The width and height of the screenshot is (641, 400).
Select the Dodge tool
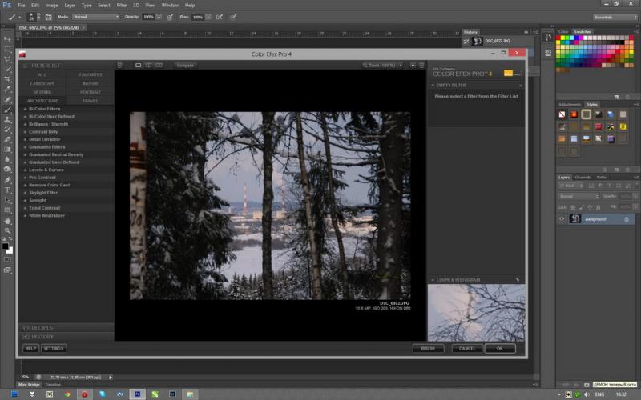(x=7, y=170)
